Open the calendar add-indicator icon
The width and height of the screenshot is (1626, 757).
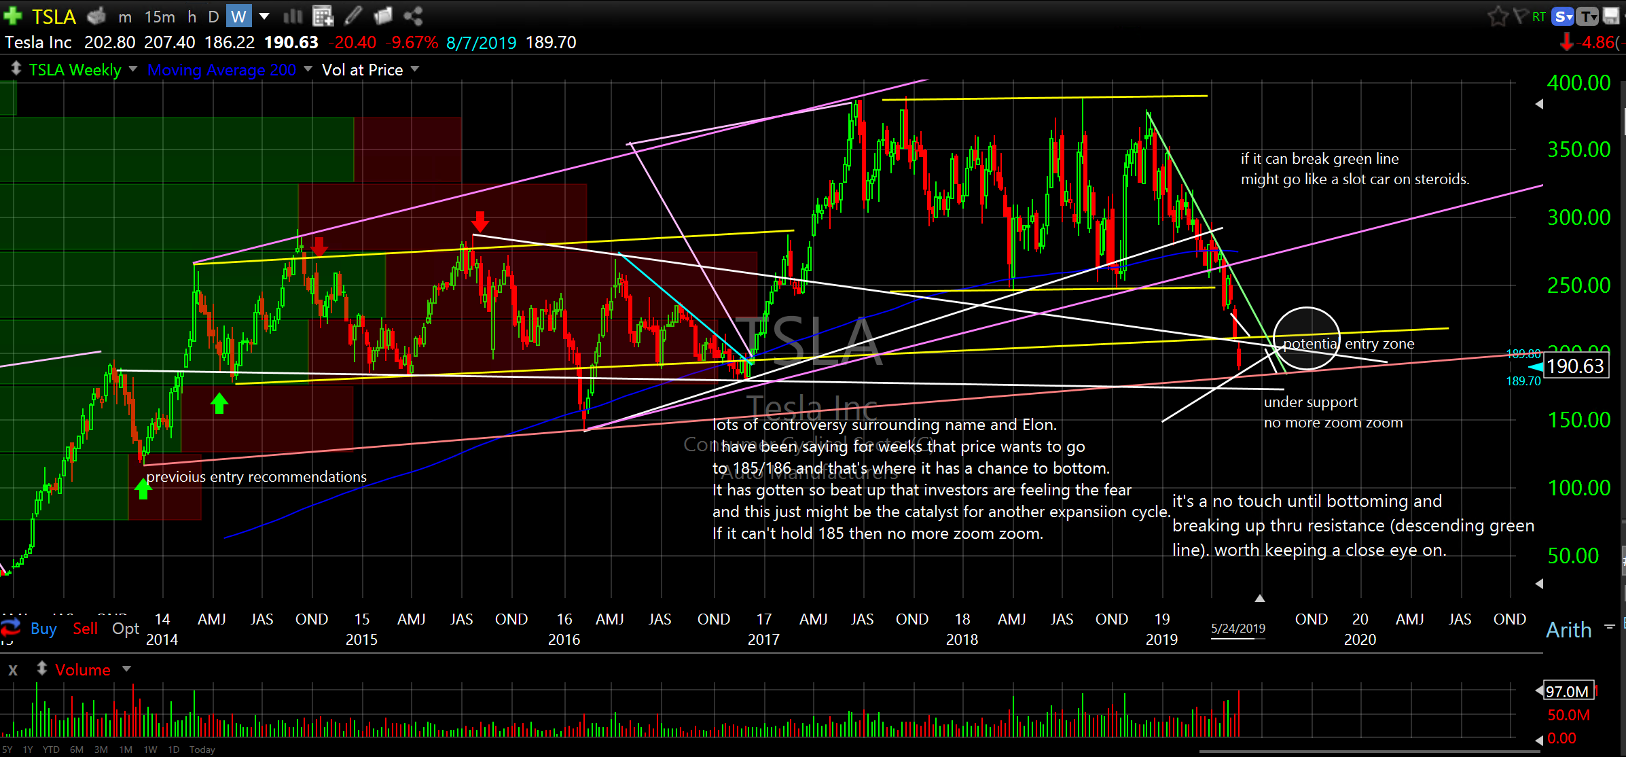click(323, 16)
